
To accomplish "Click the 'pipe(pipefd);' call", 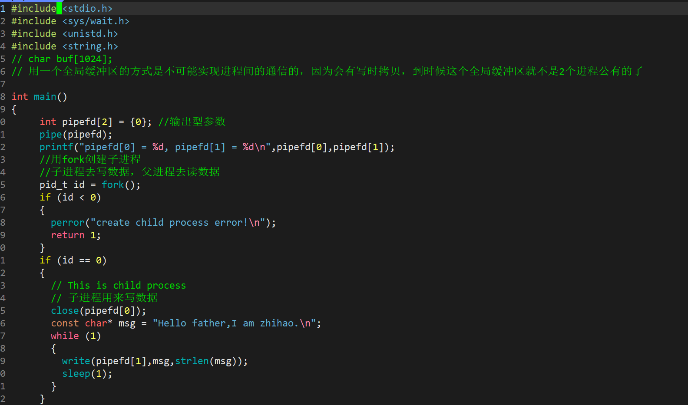I will point(76,135).
